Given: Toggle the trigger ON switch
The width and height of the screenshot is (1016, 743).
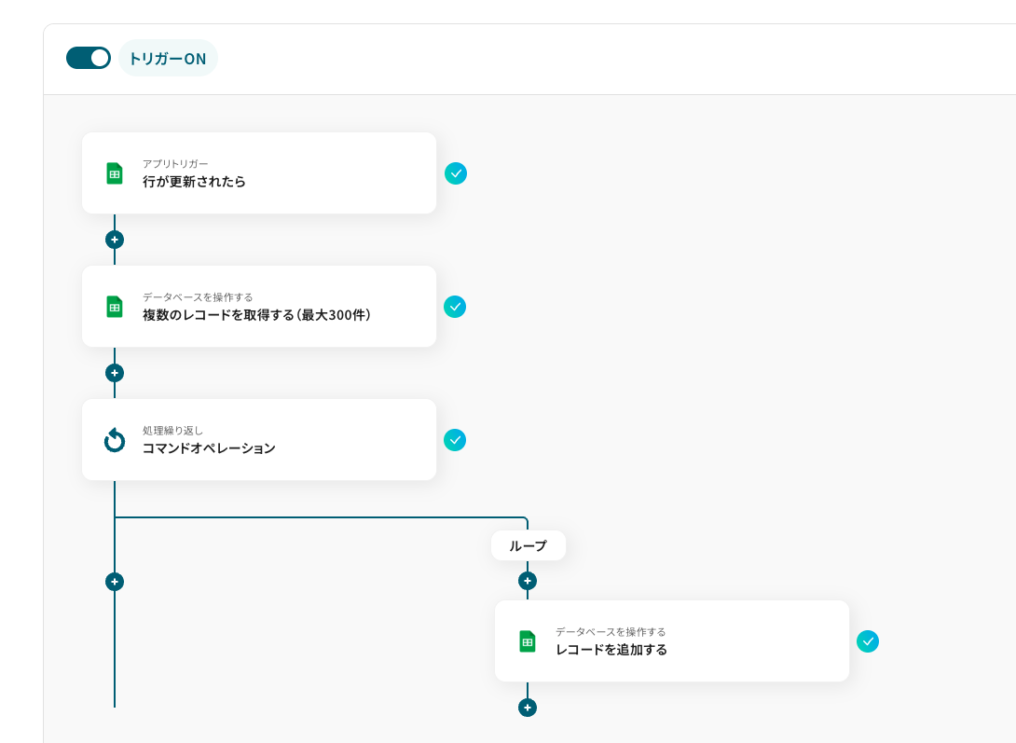Looking at the screenshot, I should tap(89, 58).
